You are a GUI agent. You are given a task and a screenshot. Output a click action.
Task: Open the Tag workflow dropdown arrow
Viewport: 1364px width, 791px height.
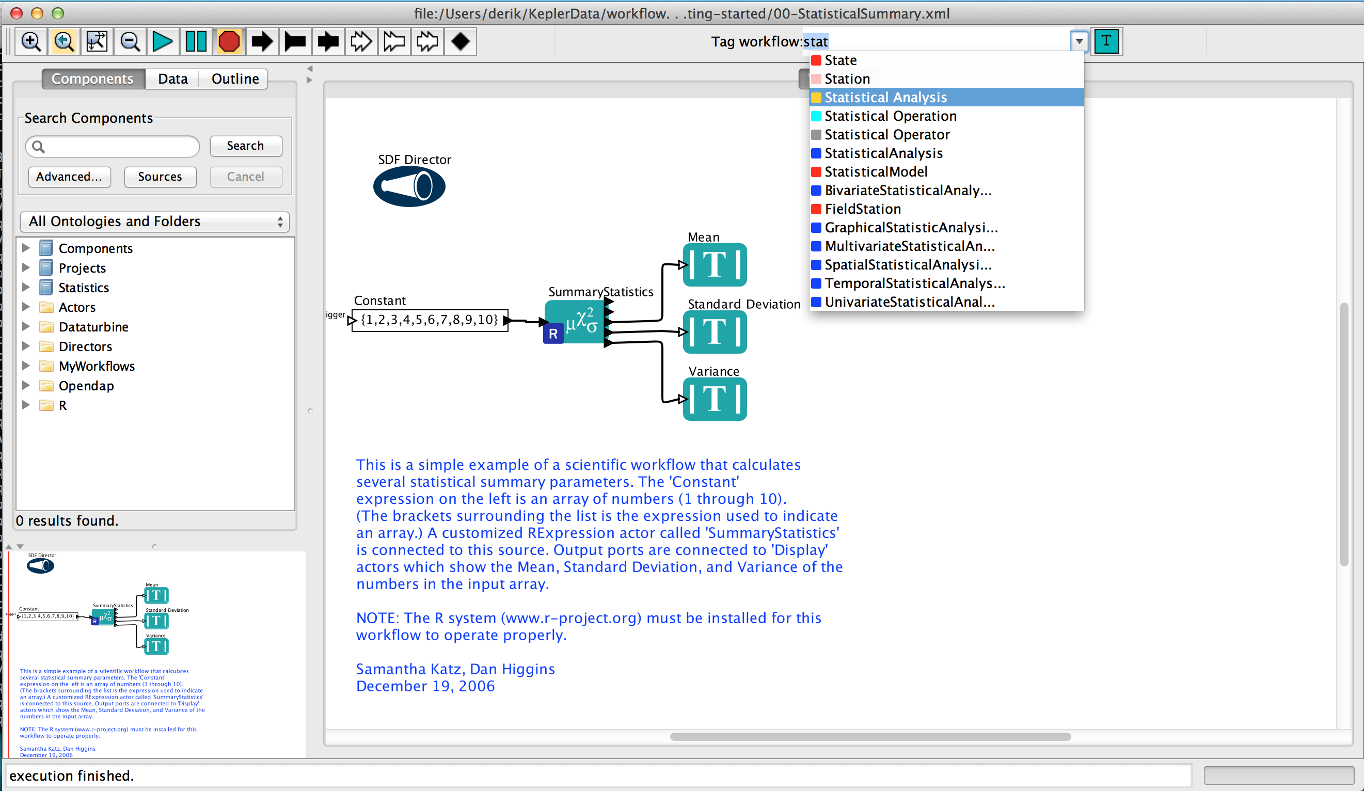point(1078,42)
